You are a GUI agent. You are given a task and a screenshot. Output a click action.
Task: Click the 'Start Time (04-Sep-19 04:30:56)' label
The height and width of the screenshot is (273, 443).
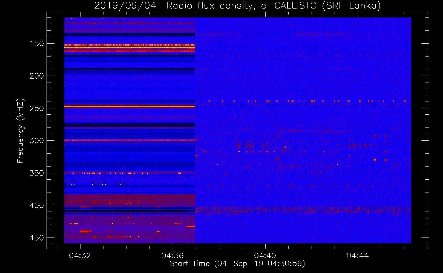(x=237, y=264)
